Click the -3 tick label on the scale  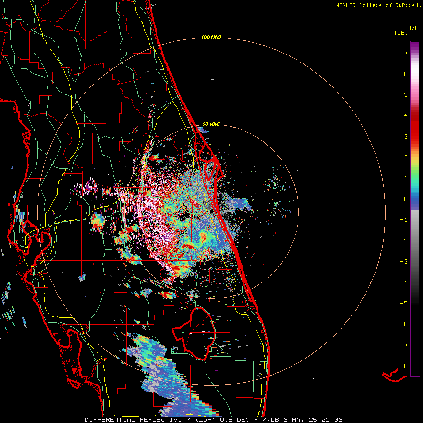[x=404, y=262]
